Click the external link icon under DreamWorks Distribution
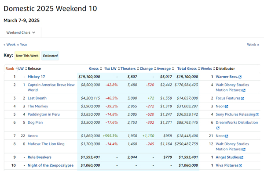264x171 pixels. [x=218, y=128]
